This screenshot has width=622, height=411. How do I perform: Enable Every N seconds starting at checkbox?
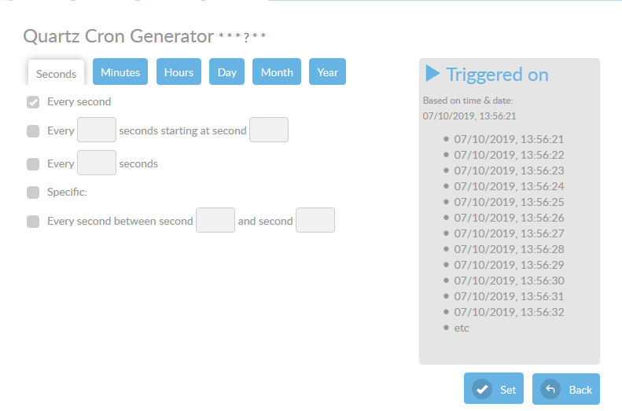[33, 131]
